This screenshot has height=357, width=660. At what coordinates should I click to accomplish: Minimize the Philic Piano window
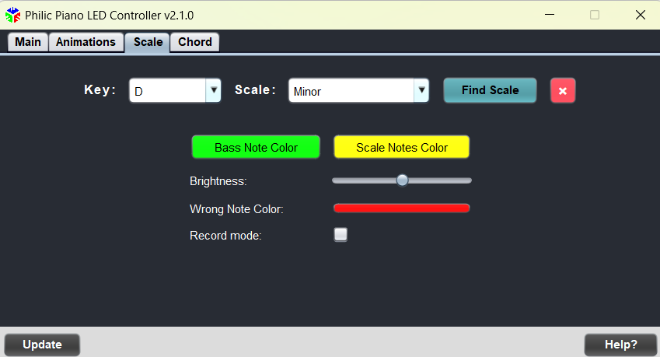coord(550,15)
